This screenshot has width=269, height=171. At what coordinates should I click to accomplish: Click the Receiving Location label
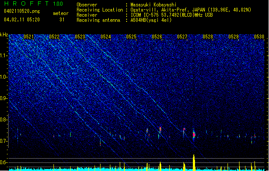[100, 10]
